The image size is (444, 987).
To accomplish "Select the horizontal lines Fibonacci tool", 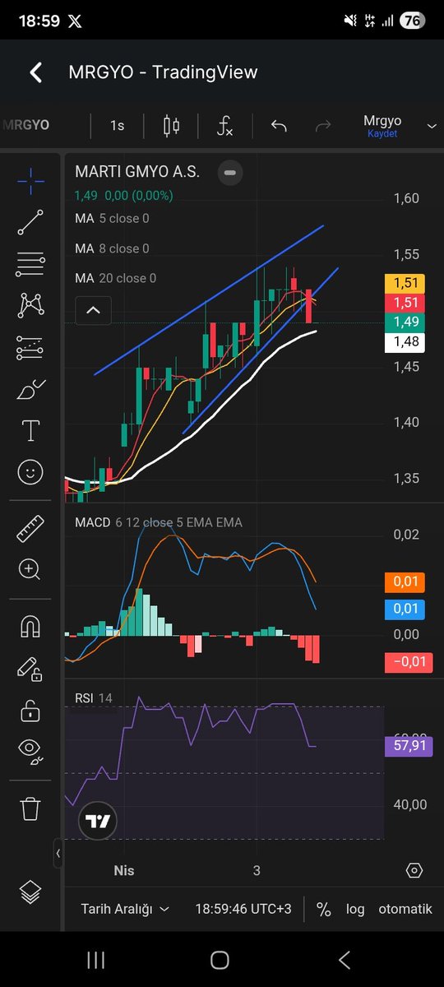I will (x=30, y=265).
